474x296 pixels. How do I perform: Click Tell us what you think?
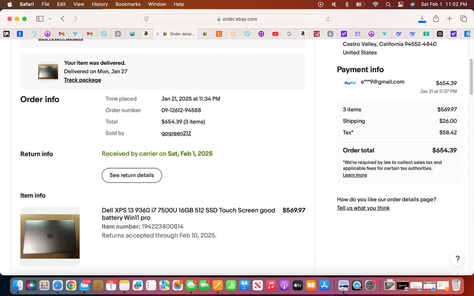[363, 208]
